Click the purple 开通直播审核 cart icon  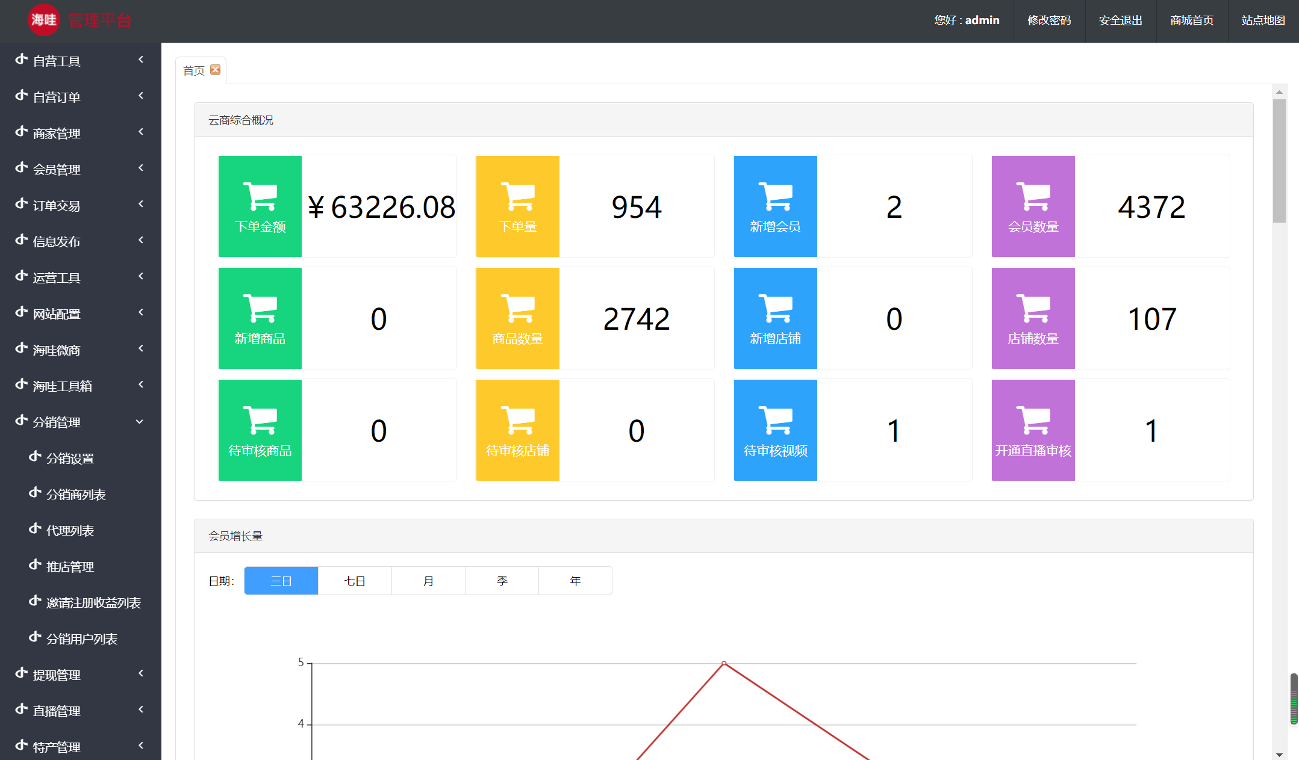tap(1033, 420)
